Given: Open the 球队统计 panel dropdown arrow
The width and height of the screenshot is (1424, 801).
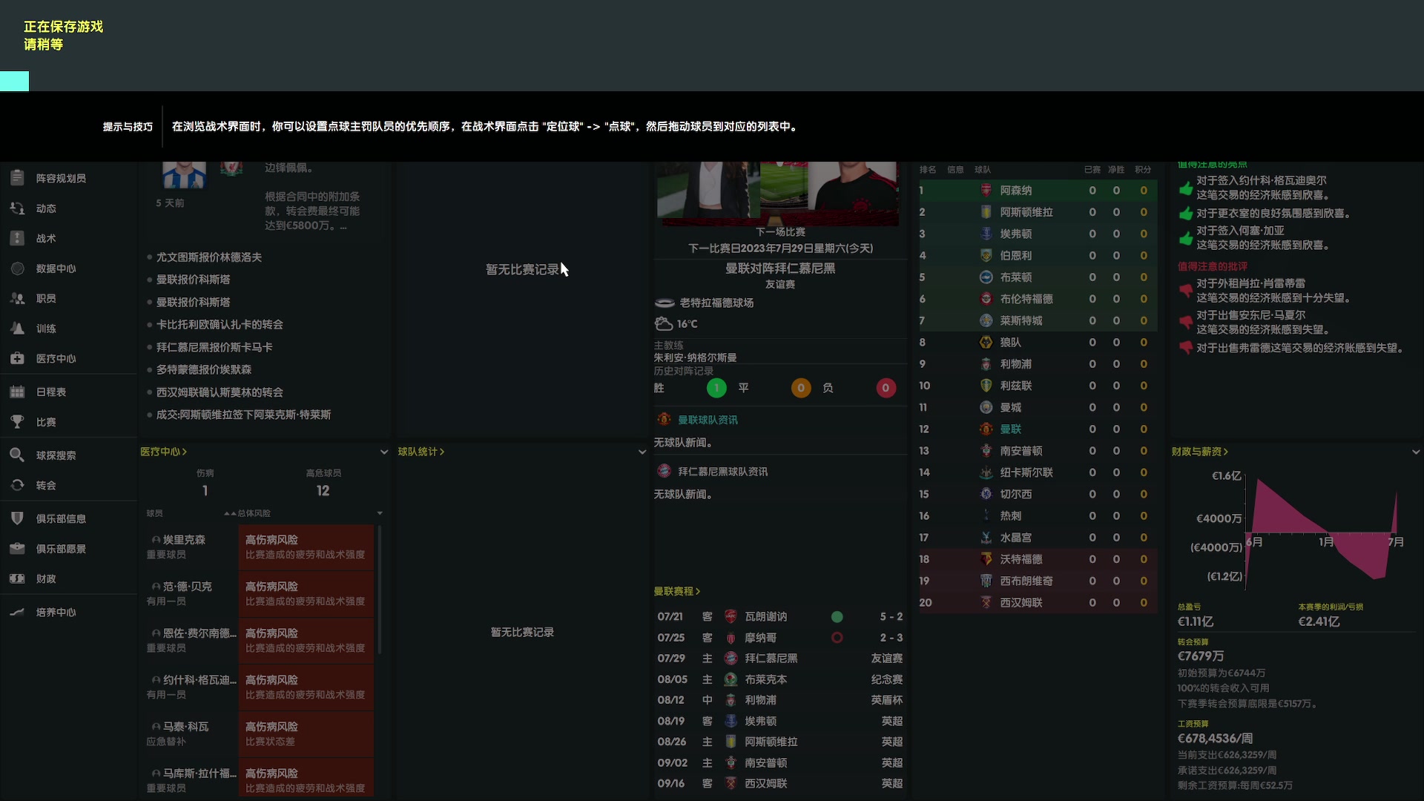Looking at the screenshot, I should coord(642,452).
